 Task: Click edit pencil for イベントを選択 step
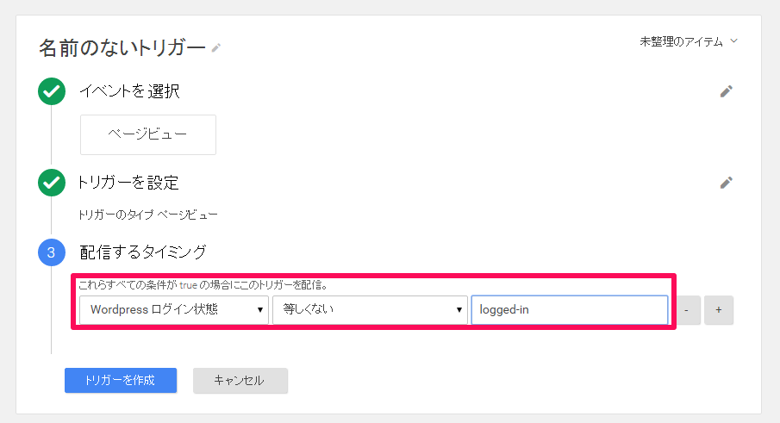pyautogui.click(x=726, y=91)
